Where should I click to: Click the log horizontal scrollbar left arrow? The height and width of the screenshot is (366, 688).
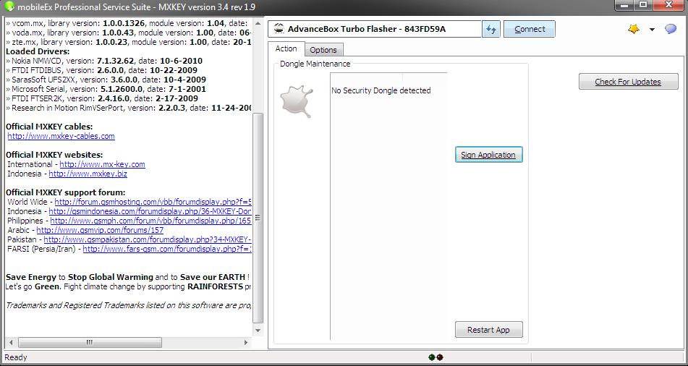tap(11, 342)
